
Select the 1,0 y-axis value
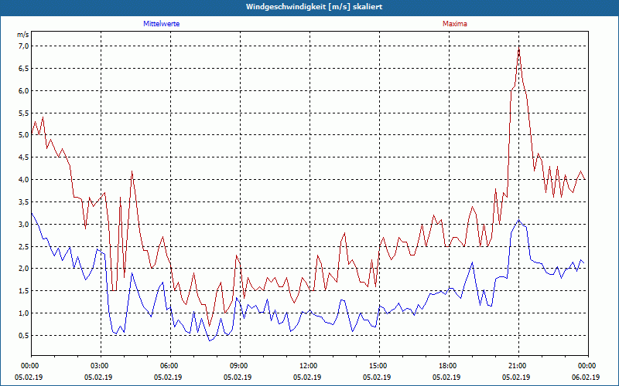pyautogui.click(x=23, y=313)
